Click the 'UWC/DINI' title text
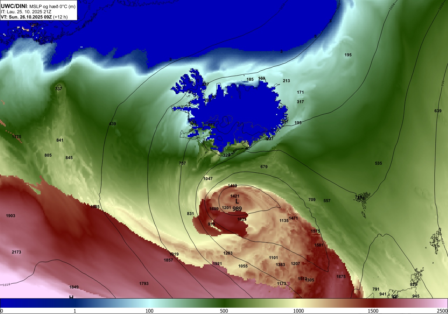The width and height of the screenshot is (448, 314). [14, 6]
